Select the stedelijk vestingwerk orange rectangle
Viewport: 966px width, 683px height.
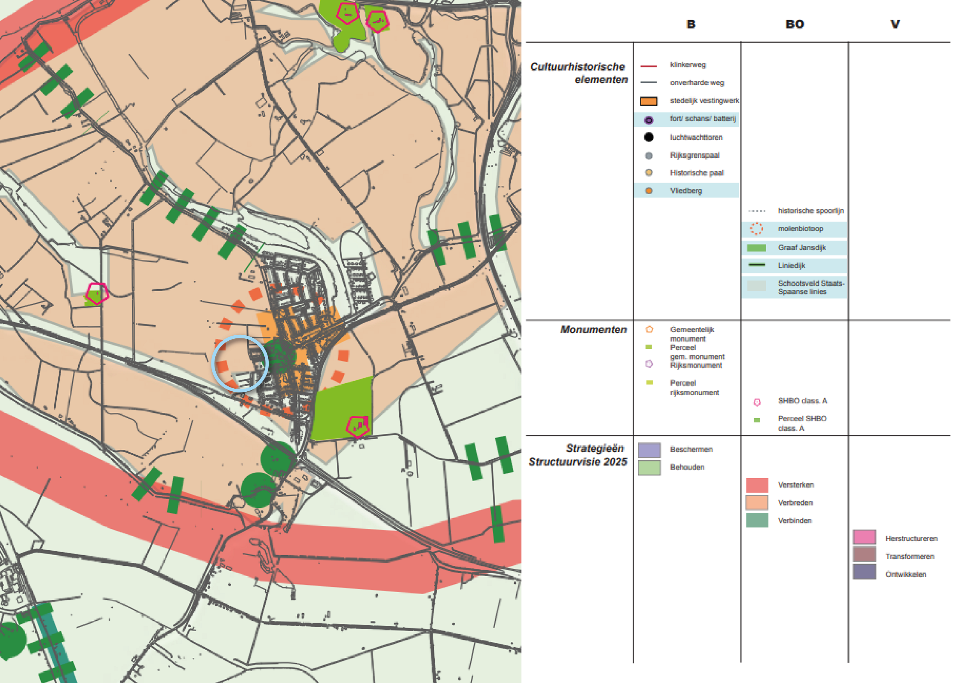[648, 101]
